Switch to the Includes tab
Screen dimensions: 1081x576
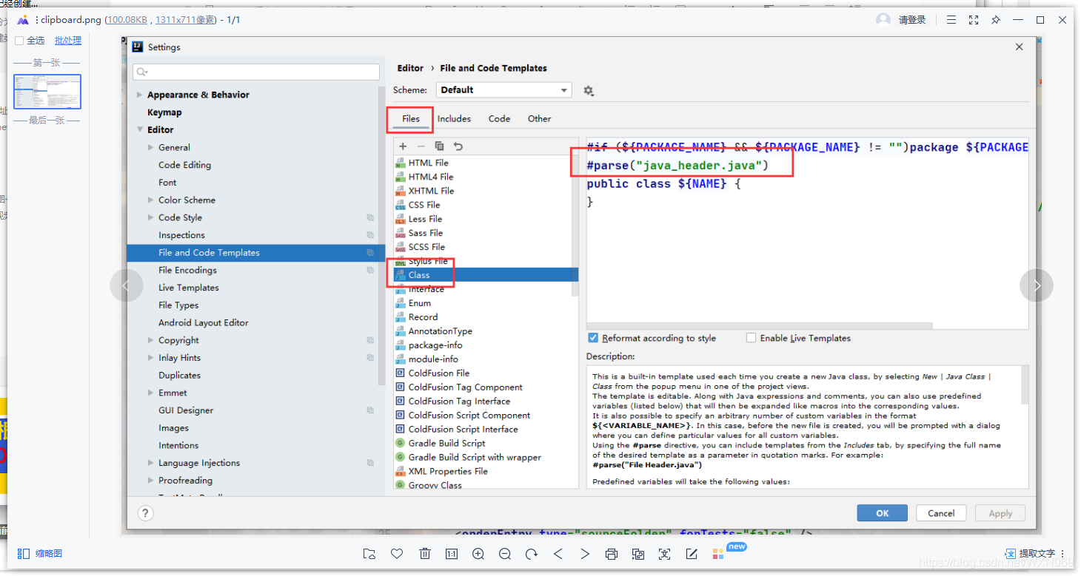pyautogui.click(x=454, y=118)
